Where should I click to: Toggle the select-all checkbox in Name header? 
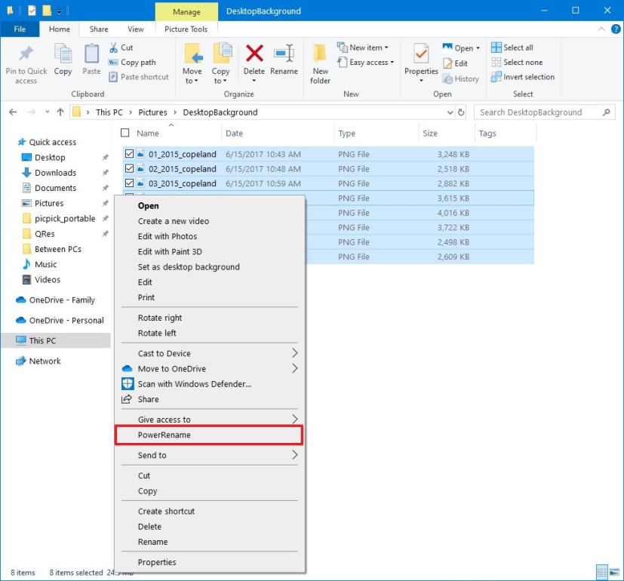(125, 133)
